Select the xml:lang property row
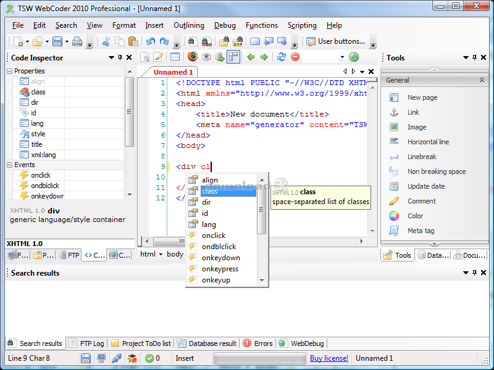This screenshot has height=370, width=494. tap(68, 155)
